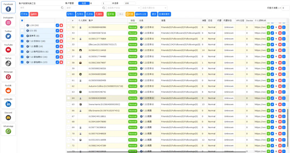This screenshot has width=290, height=153.
Task: Click the 导入 import accounts button
Action: tap(71, 14)
